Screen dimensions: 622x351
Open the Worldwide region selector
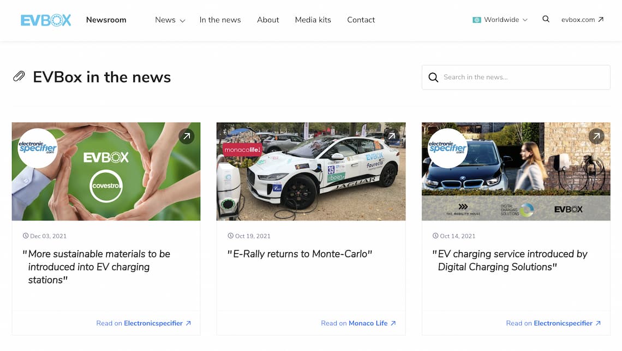pos(500,20)
